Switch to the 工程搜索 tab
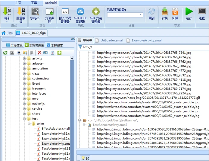 tap(55, 46)
